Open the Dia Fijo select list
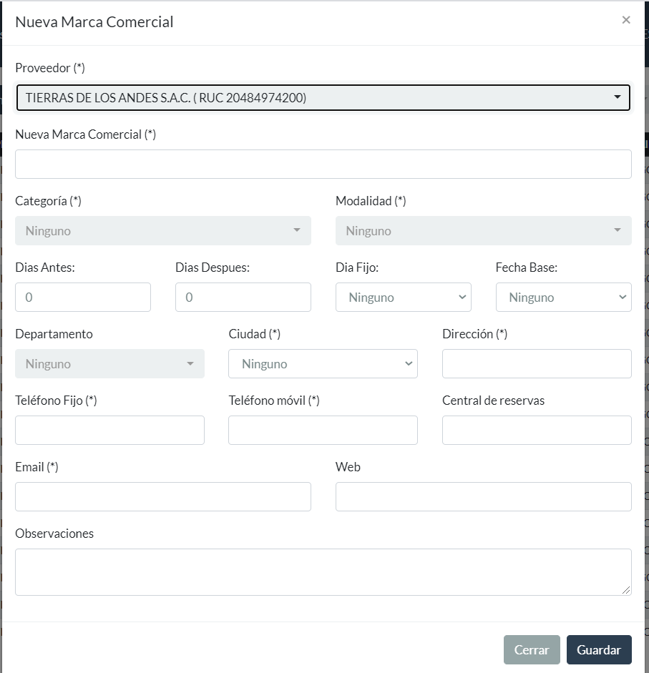The height and width of the screenshot is (673, 649). tap(403, 298)
